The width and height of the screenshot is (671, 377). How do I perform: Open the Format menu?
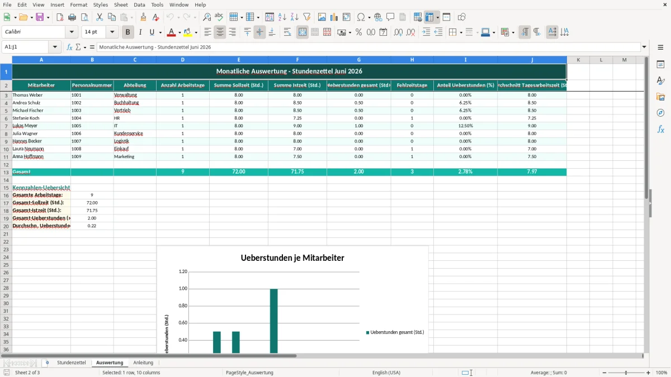pos(78,4)
